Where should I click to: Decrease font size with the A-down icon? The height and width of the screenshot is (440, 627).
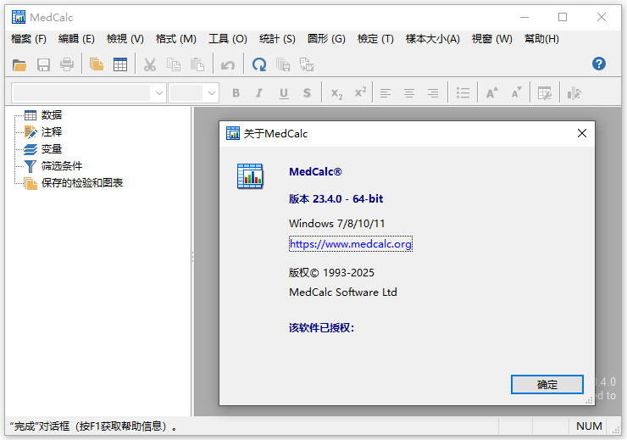coord(516,93)
